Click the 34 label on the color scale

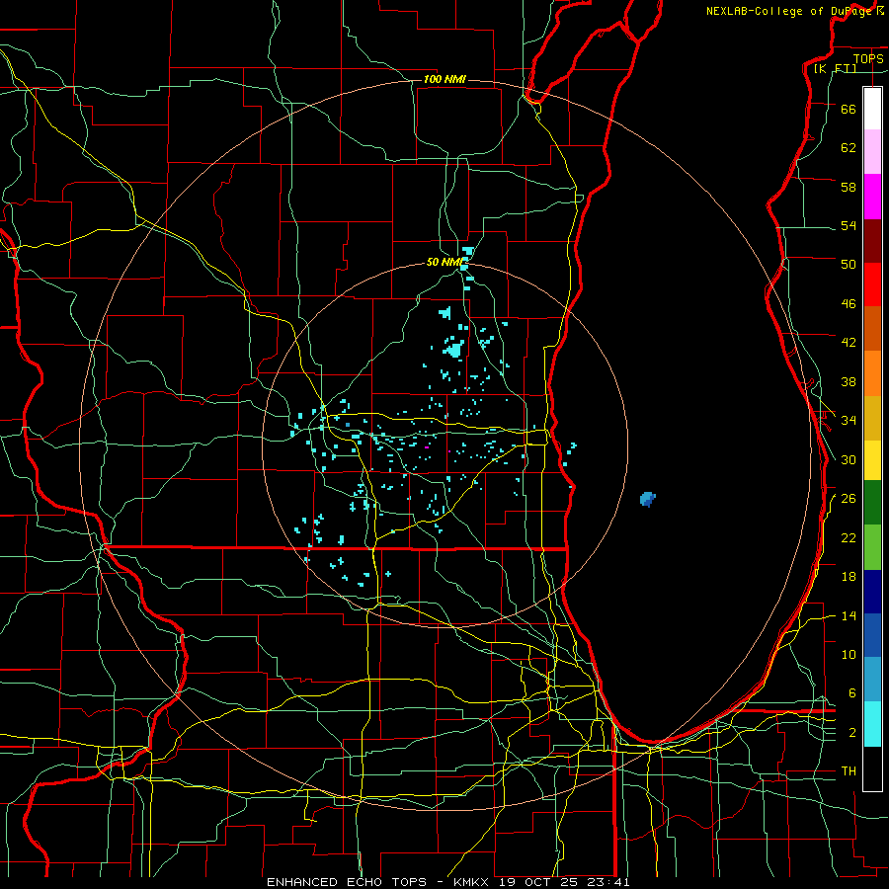coord(849,420)
